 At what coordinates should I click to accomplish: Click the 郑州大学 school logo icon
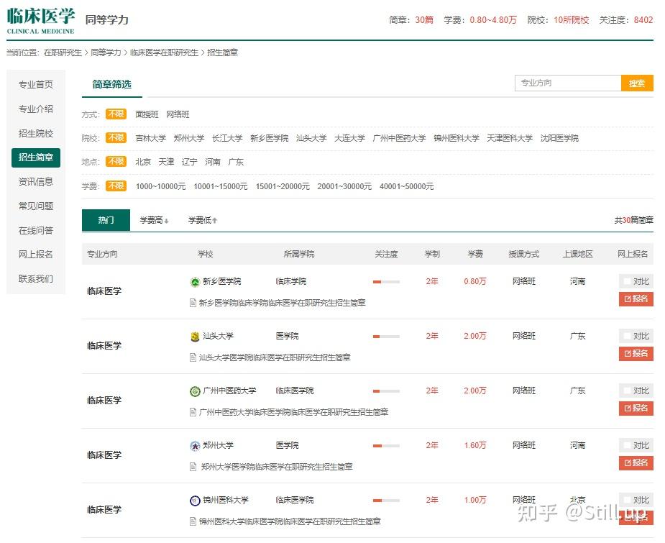195,446
